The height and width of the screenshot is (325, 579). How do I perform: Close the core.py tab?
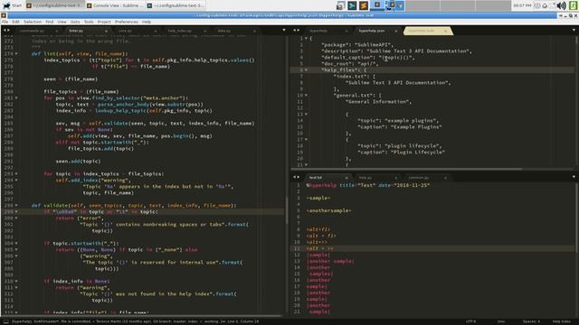[156, 31]
